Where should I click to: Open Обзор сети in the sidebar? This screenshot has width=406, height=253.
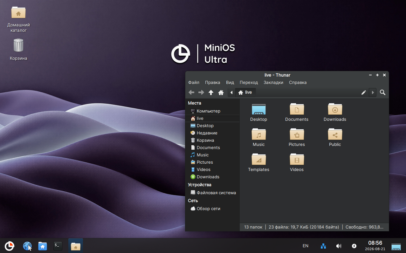tap(212, 209)
